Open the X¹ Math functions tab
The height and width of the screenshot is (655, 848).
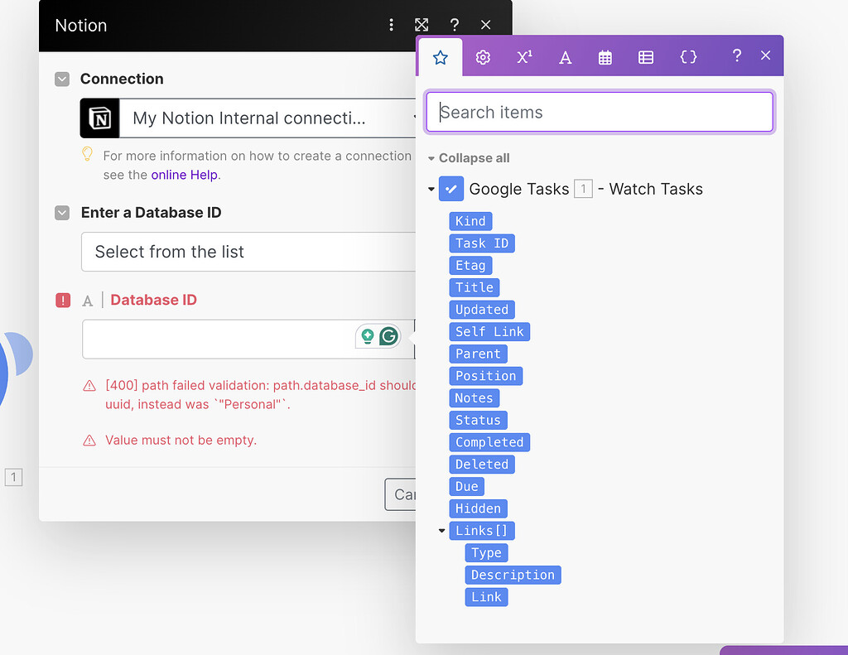[523, 56]
